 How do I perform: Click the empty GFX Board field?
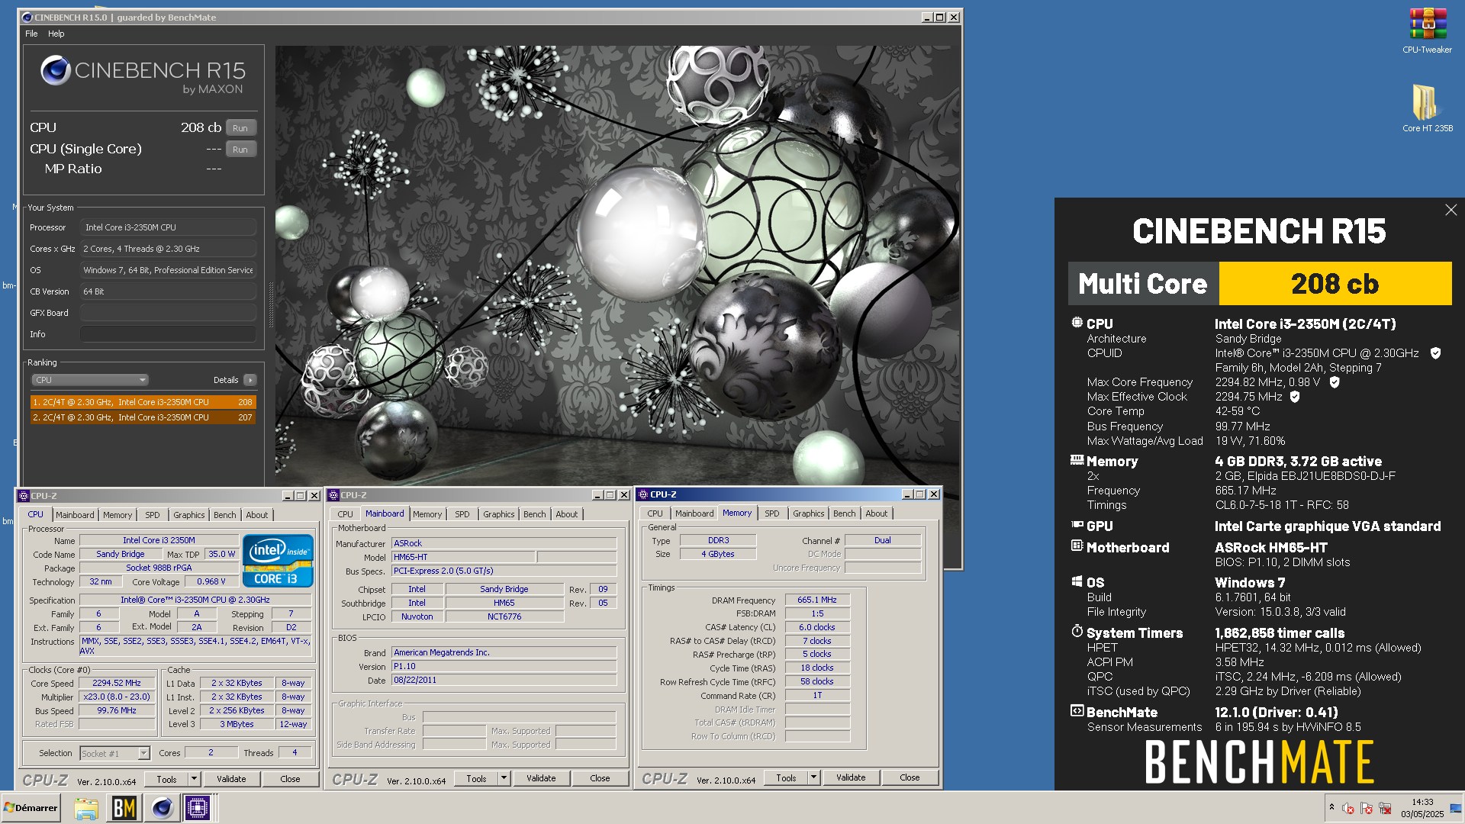[168, 313]
